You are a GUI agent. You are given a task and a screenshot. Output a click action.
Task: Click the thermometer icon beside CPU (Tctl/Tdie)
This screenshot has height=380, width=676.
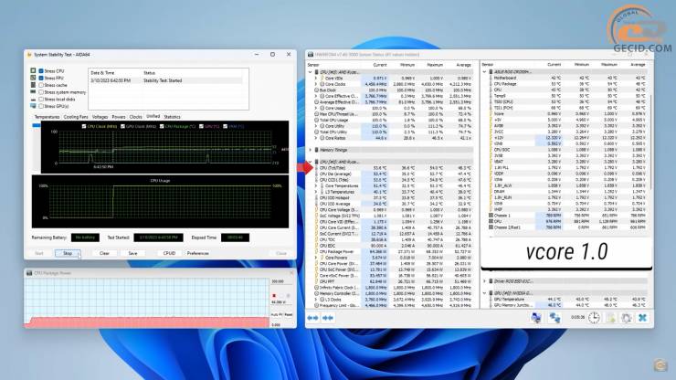click(316, 168)
